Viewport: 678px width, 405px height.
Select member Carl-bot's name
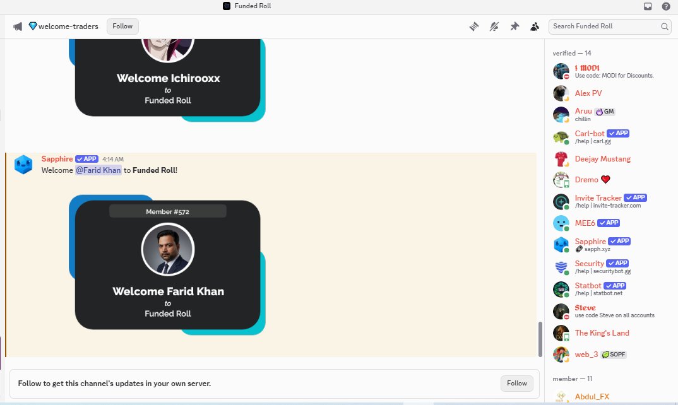tap(590, 133)
